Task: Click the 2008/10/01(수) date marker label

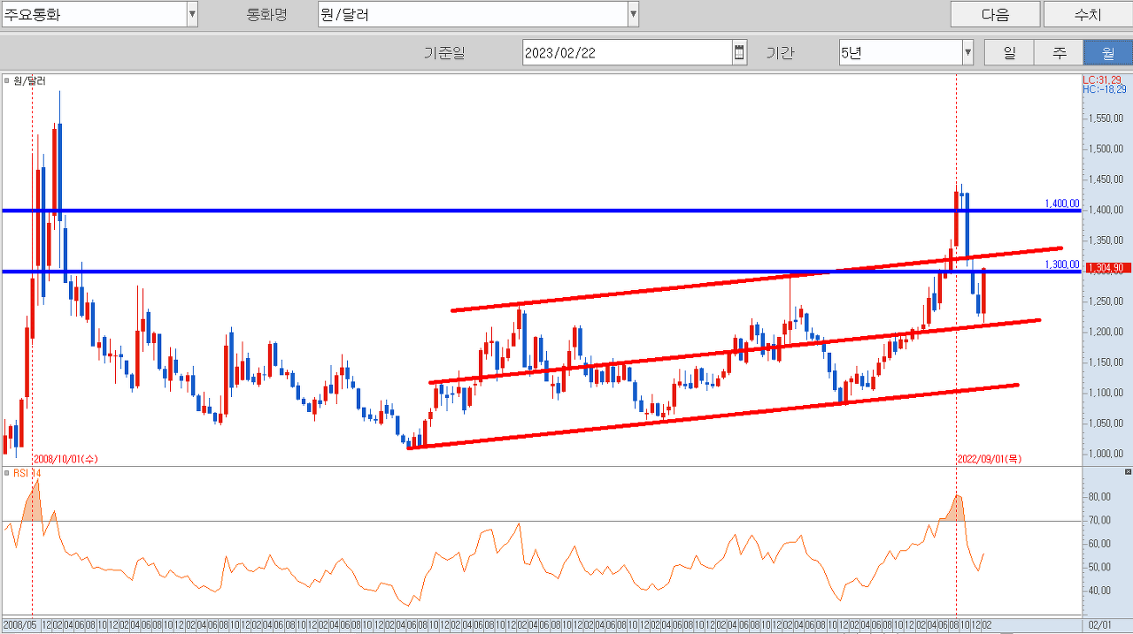Action: click(66, 459)
